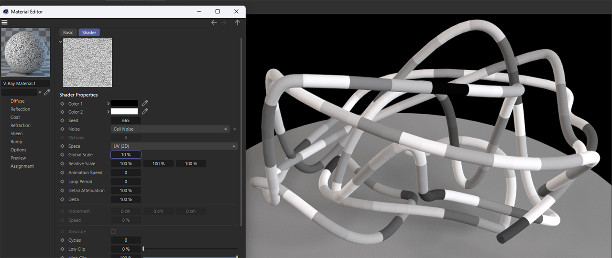Click the Cinema 4D logo in title bar

[x=6, y=11]
